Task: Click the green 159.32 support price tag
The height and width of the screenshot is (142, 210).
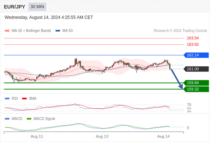Action: pos(196,89)
